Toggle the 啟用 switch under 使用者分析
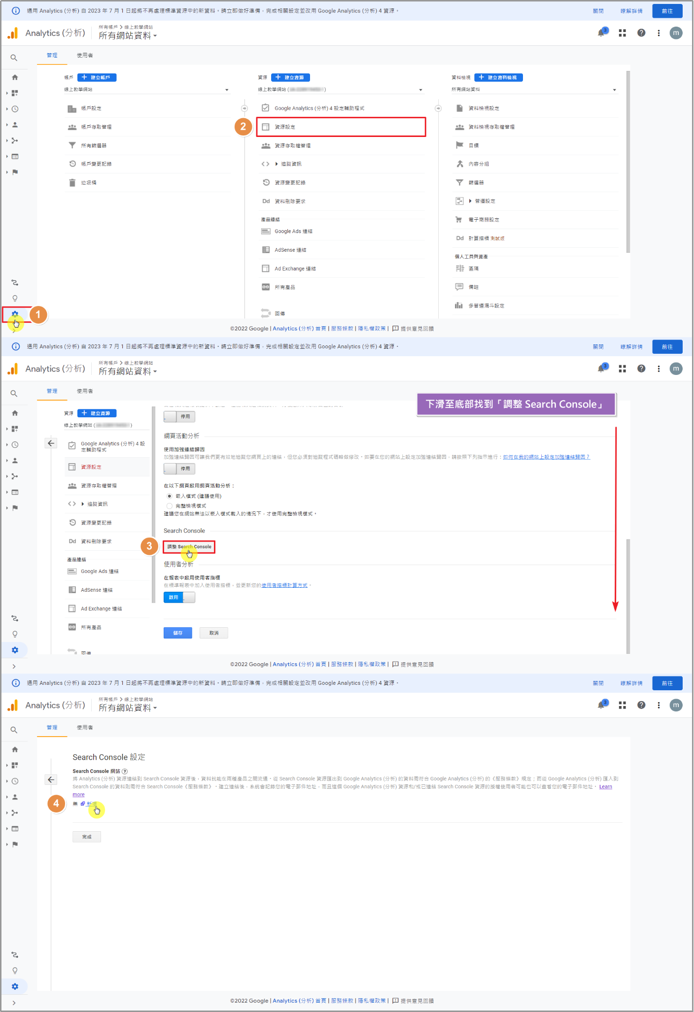 click(x=179, y=597)
